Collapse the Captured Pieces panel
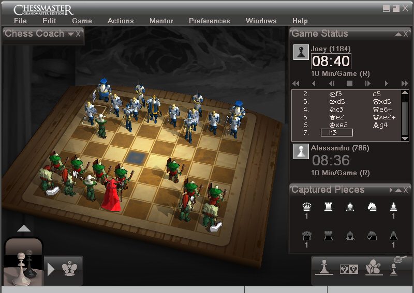 tap(398, 190)
